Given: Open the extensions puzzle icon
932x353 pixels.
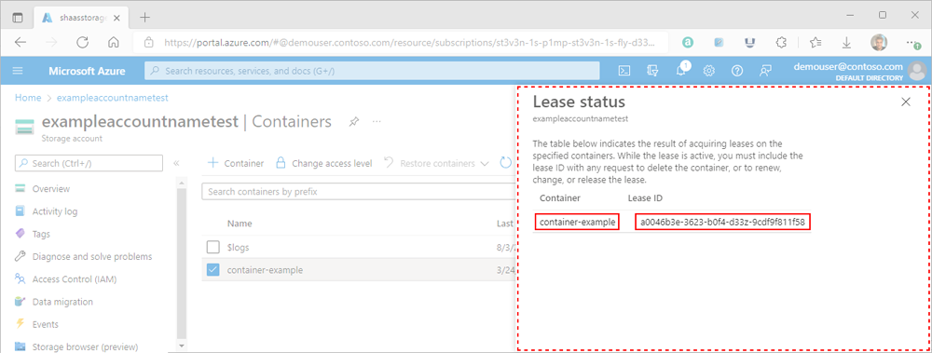Looking at the screenshot, I should tap(782, 43).
